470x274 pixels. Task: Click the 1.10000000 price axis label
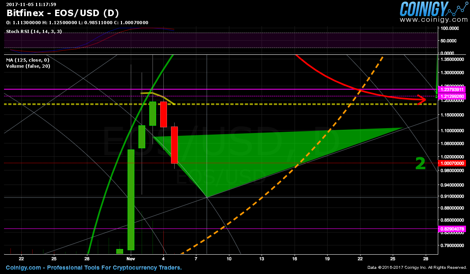click(x=452, y=131)
